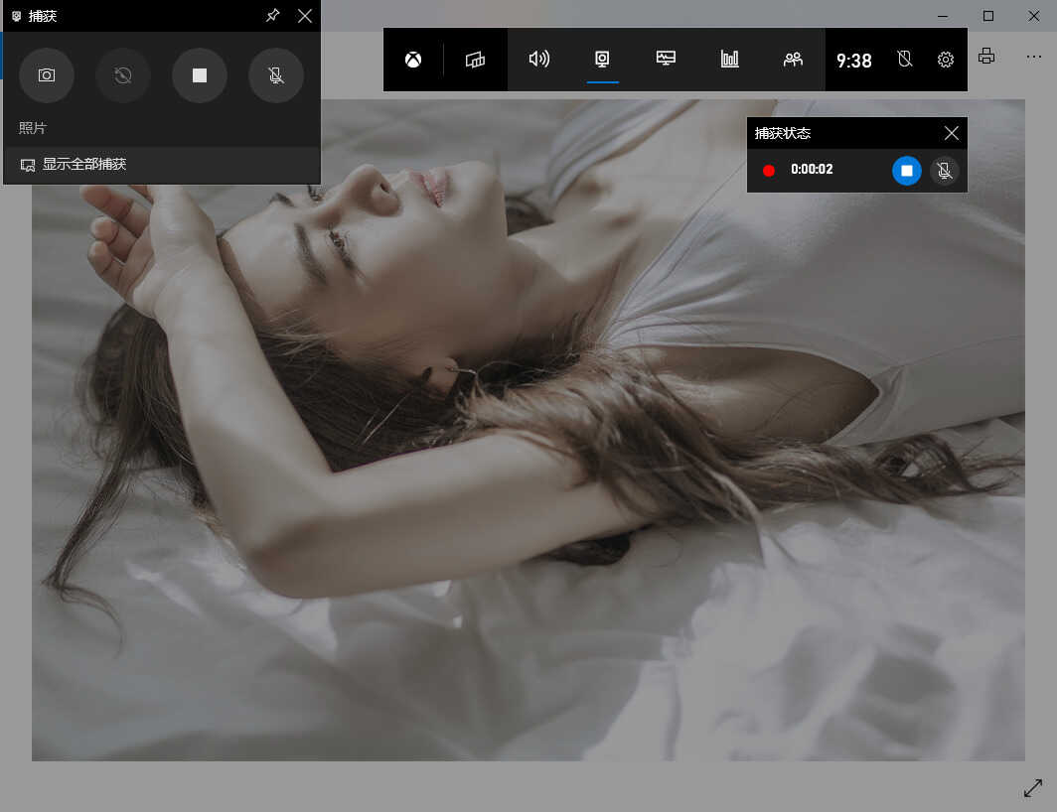
Task: Toggle microphone in the 捕获状态 panel
Action: 944,171
